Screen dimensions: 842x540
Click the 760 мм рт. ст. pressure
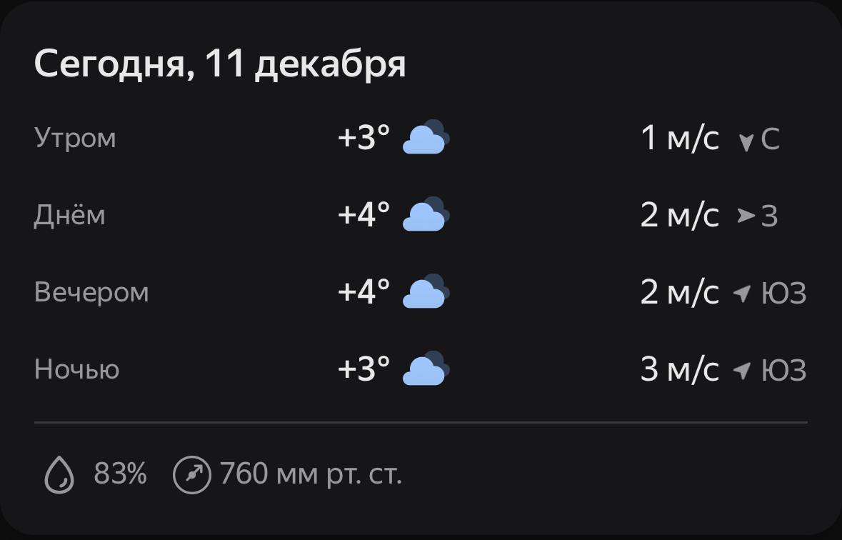311,474
